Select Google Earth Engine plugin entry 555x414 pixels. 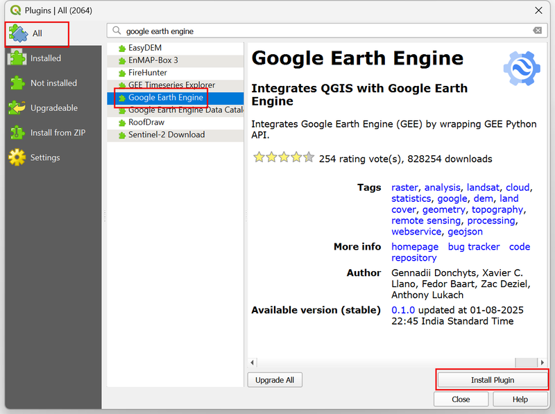pyautogui.click(x=176, y=98)
